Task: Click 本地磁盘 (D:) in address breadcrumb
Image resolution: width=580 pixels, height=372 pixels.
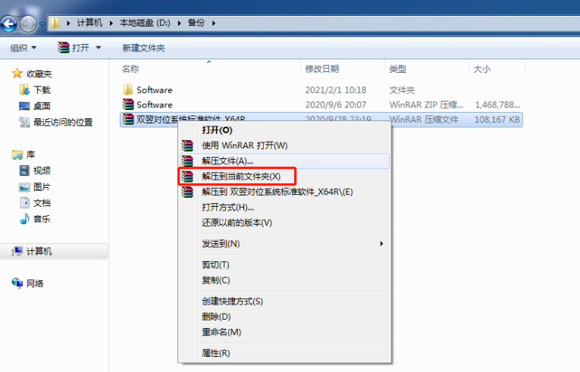Action: [145, 23]
